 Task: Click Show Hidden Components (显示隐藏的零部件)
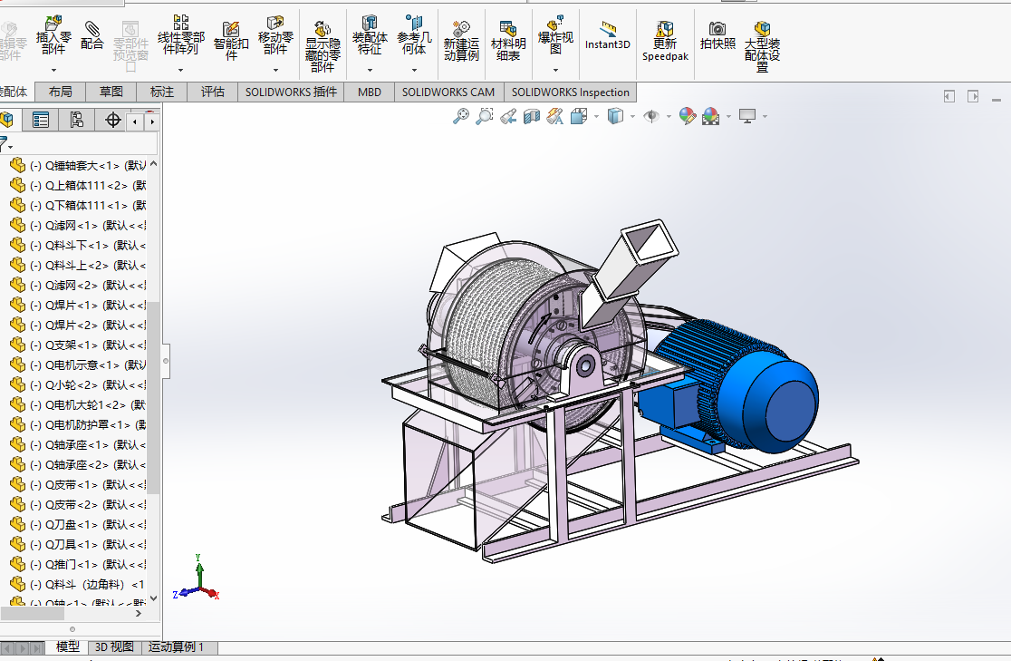pyautogui.click(x=323, y=46)
